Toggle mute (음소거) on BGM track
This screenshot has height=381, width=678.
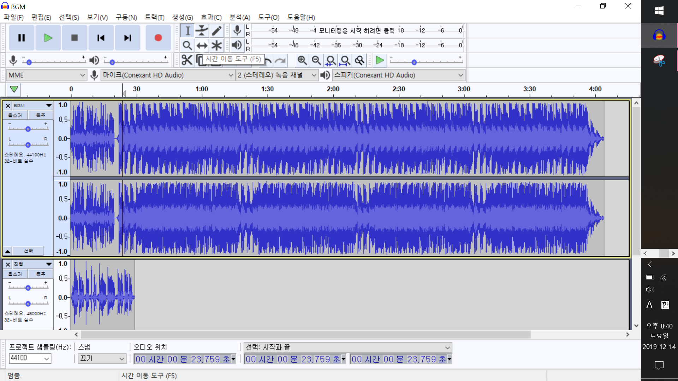coord(15,115)
